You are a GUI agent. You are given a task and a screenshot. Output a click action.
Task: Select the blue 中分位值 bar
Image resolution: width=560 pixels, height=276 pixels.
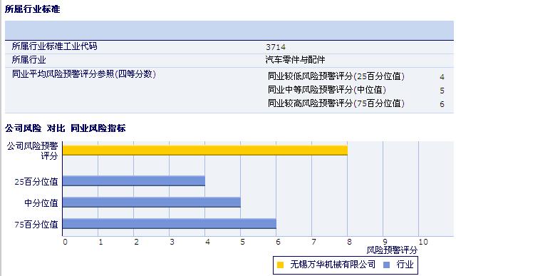tap(152, 203)
